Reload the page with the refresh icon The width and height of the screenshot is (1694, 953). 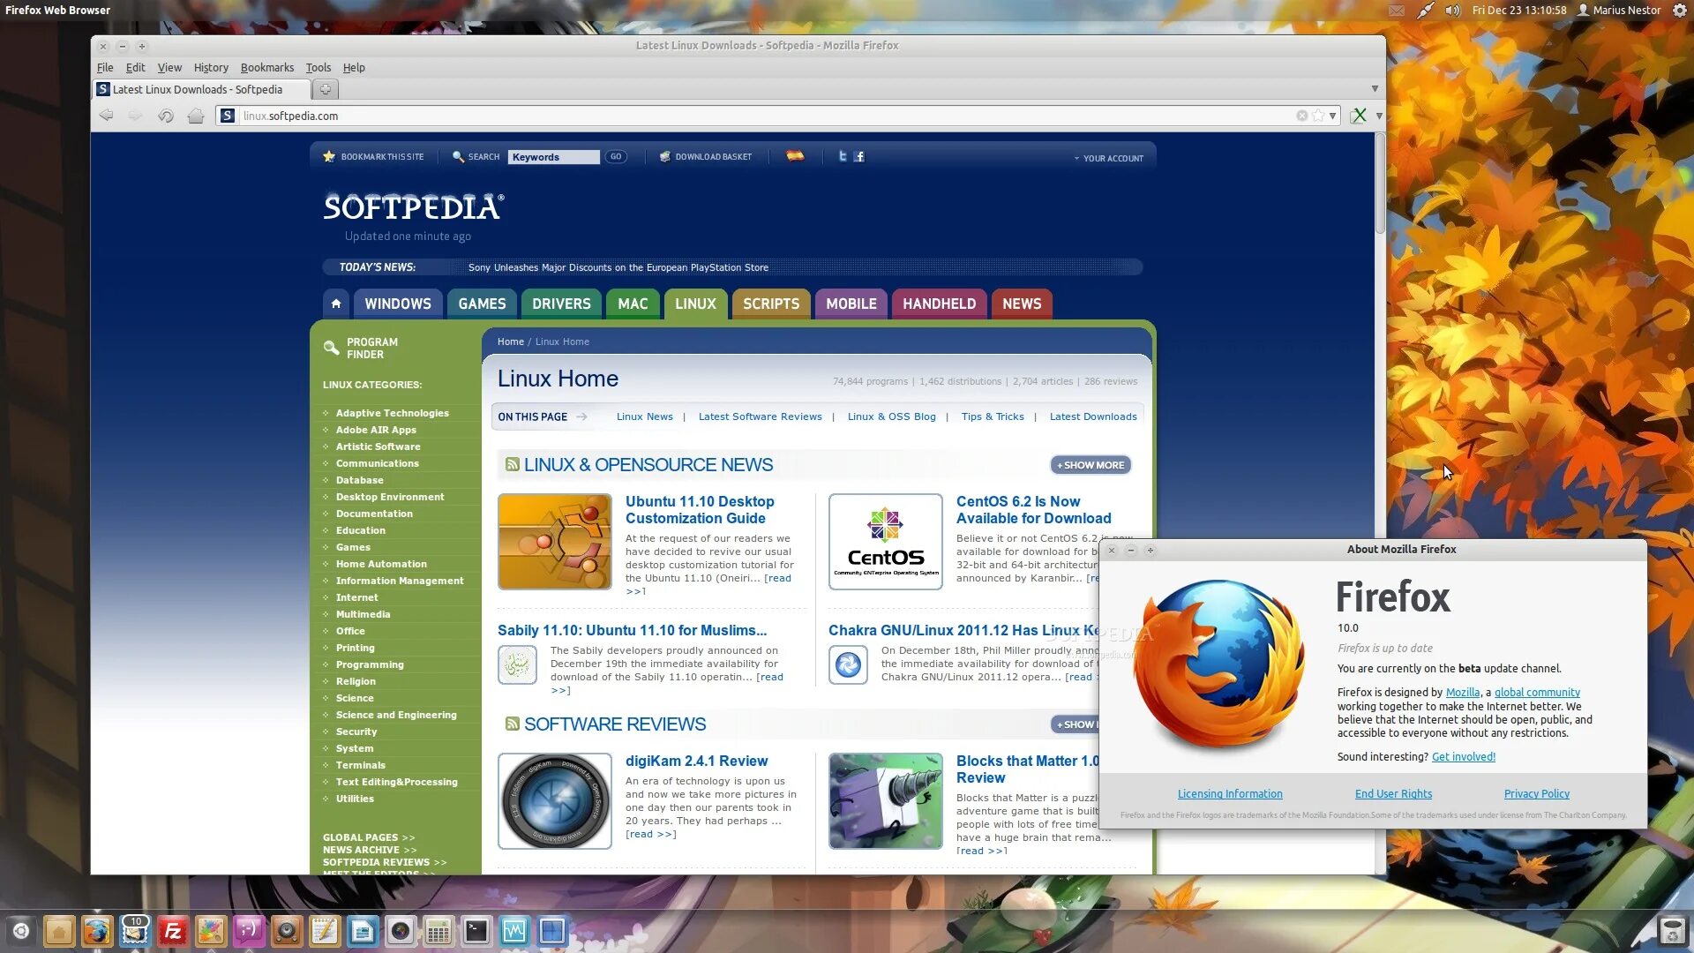coord(165,116)
